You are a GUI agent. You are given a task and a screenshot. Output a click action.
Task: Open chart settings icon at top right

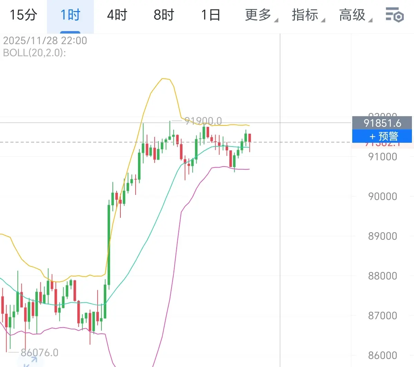(395, 15)
